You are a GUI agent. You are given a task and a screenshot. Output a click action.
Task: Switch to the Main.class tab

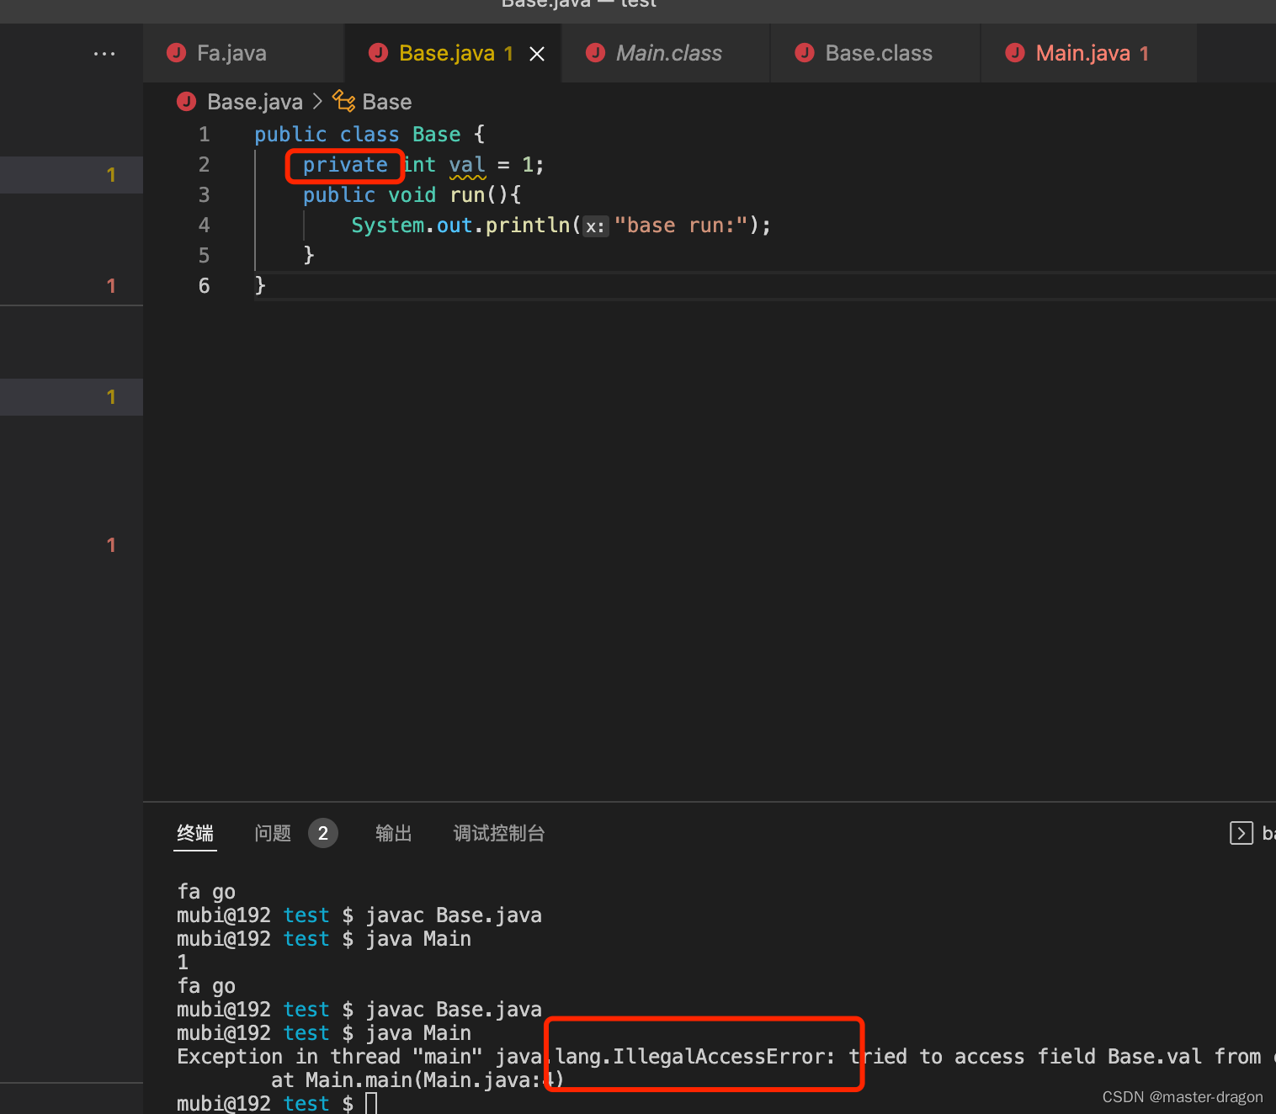[666, 53]
